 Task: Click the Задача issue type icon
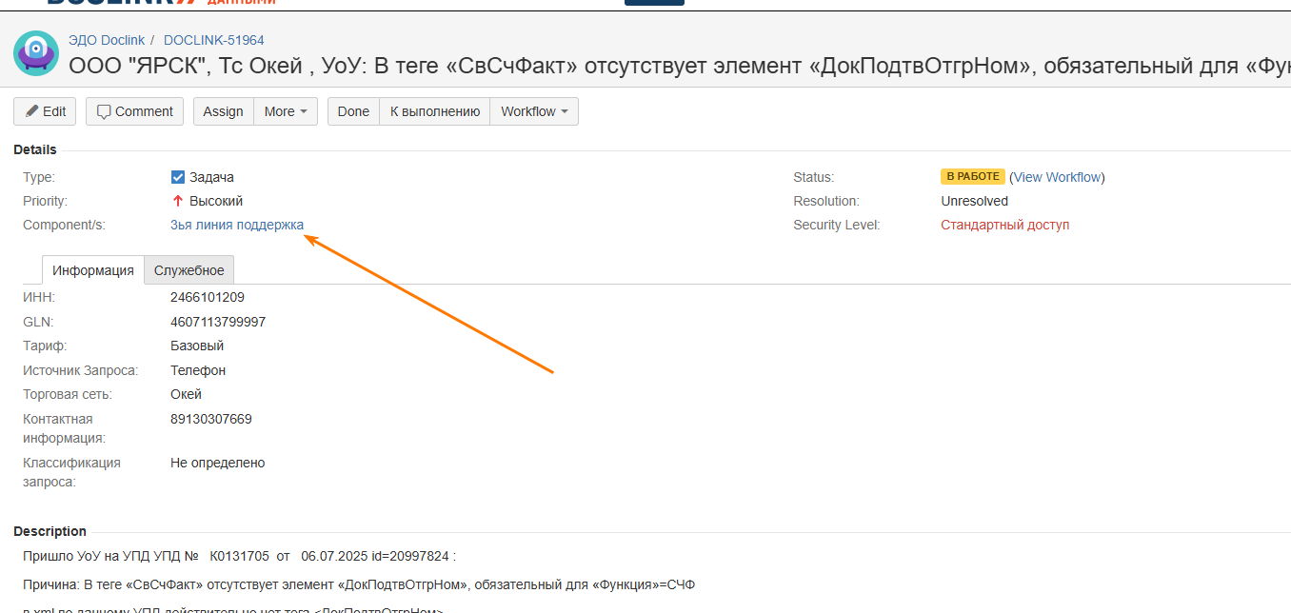pyautogui.click(x=177, y=177)
